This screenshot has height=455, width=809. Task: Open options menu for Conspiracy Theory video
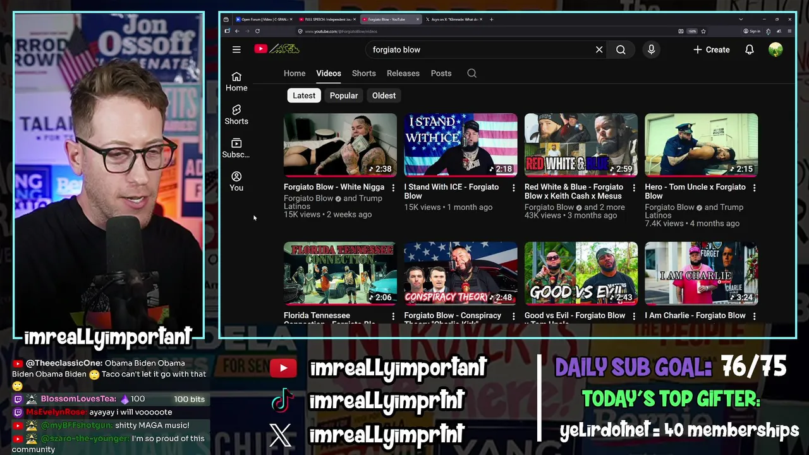point(513,316)
